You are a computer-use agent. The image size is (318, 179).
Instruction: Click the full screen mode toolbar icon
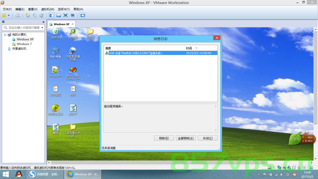(65, 15)
